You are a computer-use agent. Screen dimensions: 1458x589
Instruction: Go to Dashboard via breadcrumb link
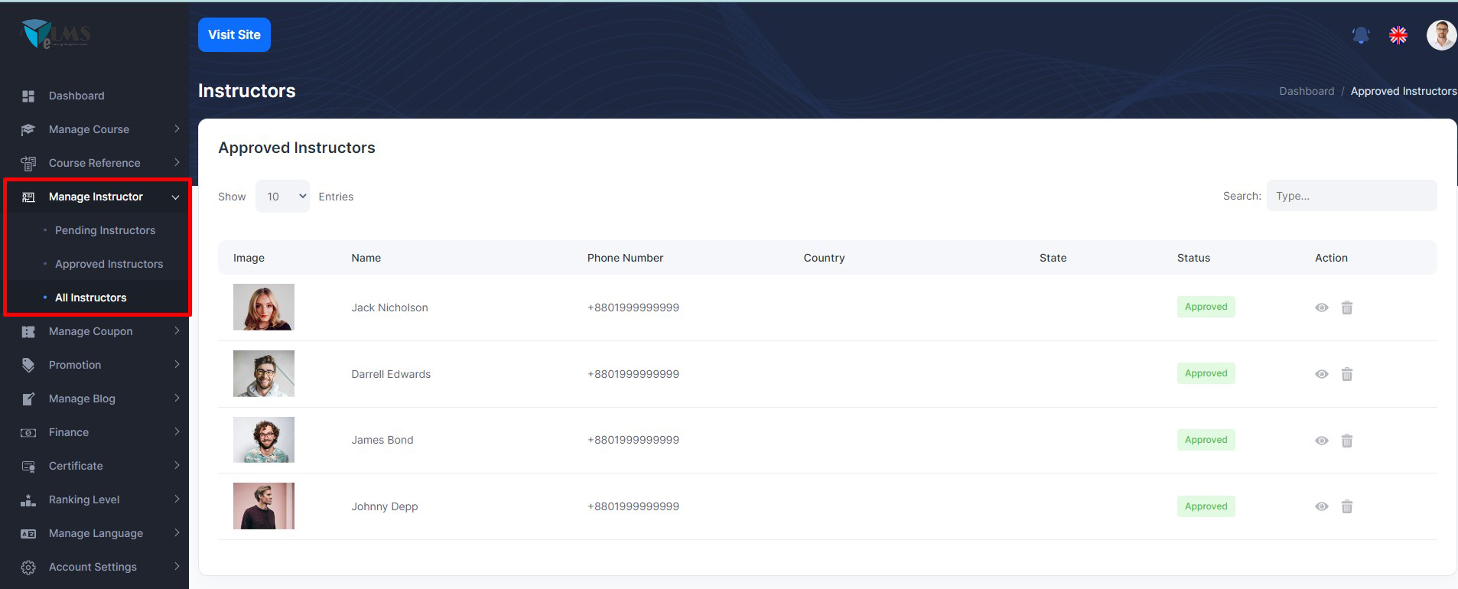1306,91
